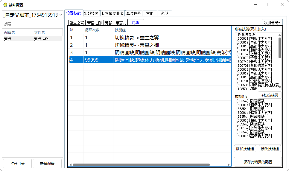Click the 添加精灵+ button
Viewport: 289px width, 171px height.
(272, 23)
